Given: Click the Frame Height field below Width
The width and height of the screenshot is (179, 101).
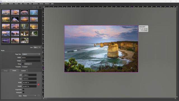Looking at the screenshot, I should tap(30, 86).
